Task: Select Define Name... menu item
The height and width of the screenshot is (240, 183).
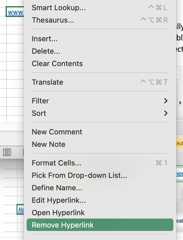Action: click(x=57, y=188)
